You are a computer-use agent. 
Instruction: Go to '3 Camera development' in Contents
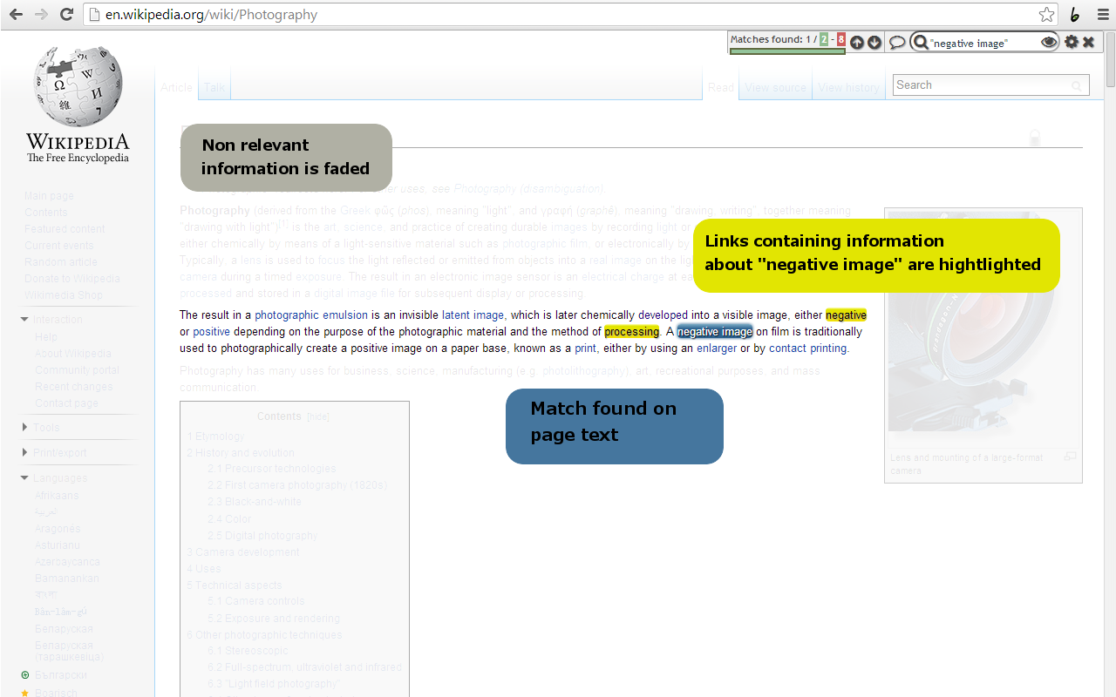point(243,552)
